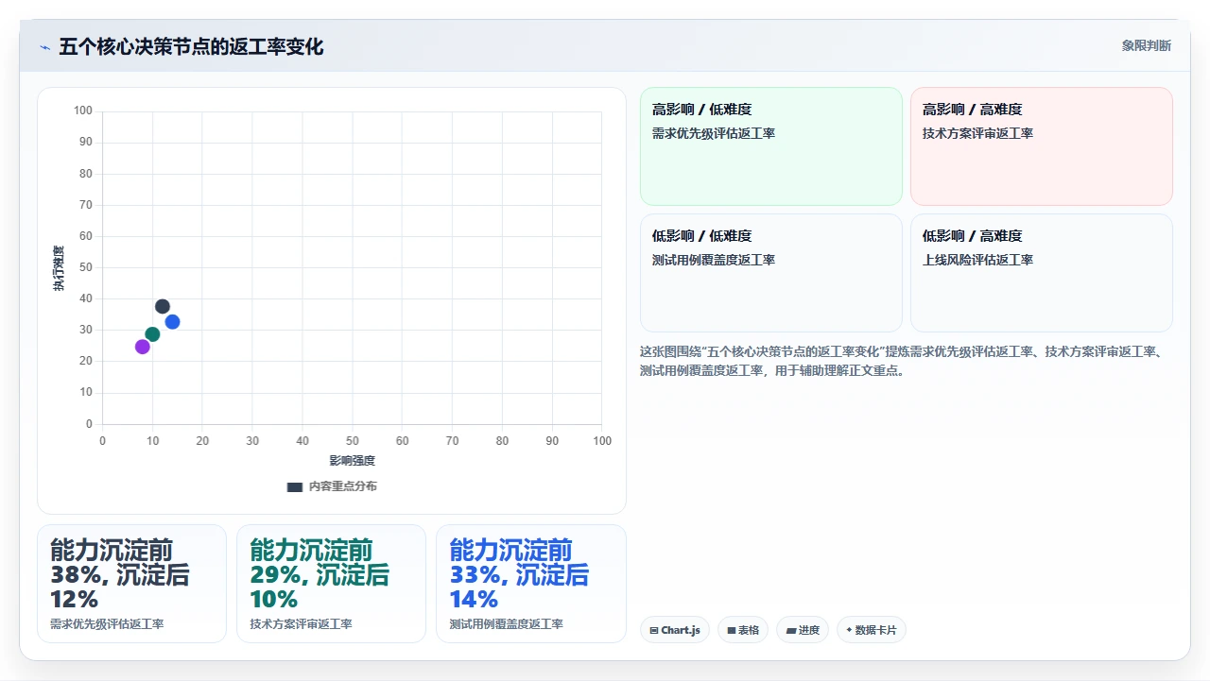1210x681 pixels.
Task: Select the 33% to 14% stat card
Action: (530, 584)
